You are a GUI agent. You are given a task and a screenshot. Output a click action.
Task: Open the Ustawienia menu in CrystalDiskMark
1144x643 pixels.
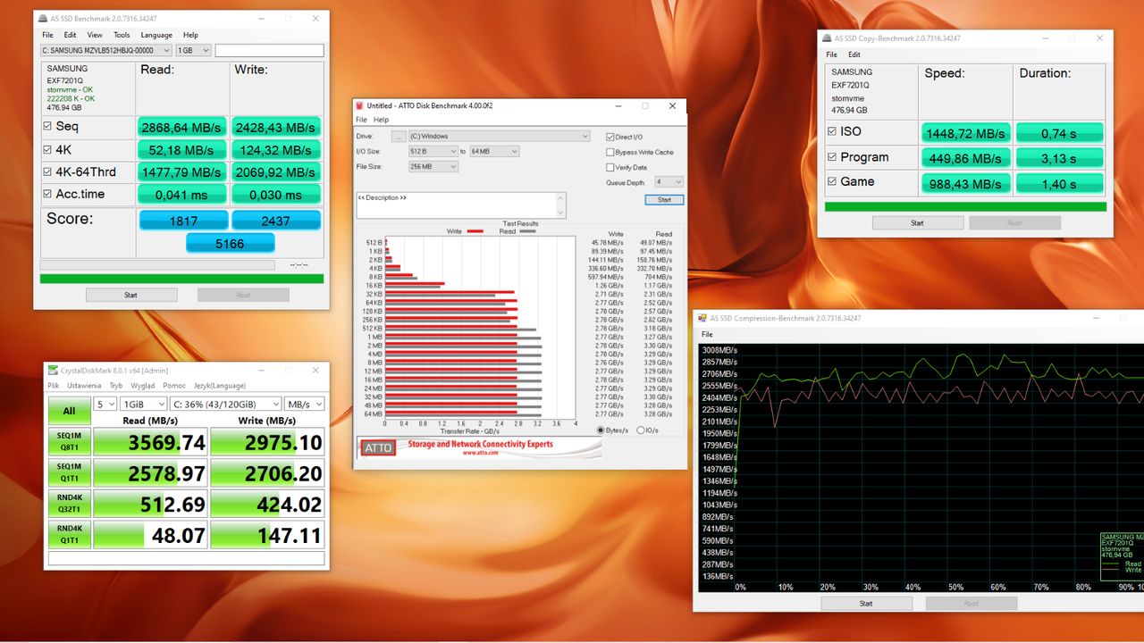83,385
